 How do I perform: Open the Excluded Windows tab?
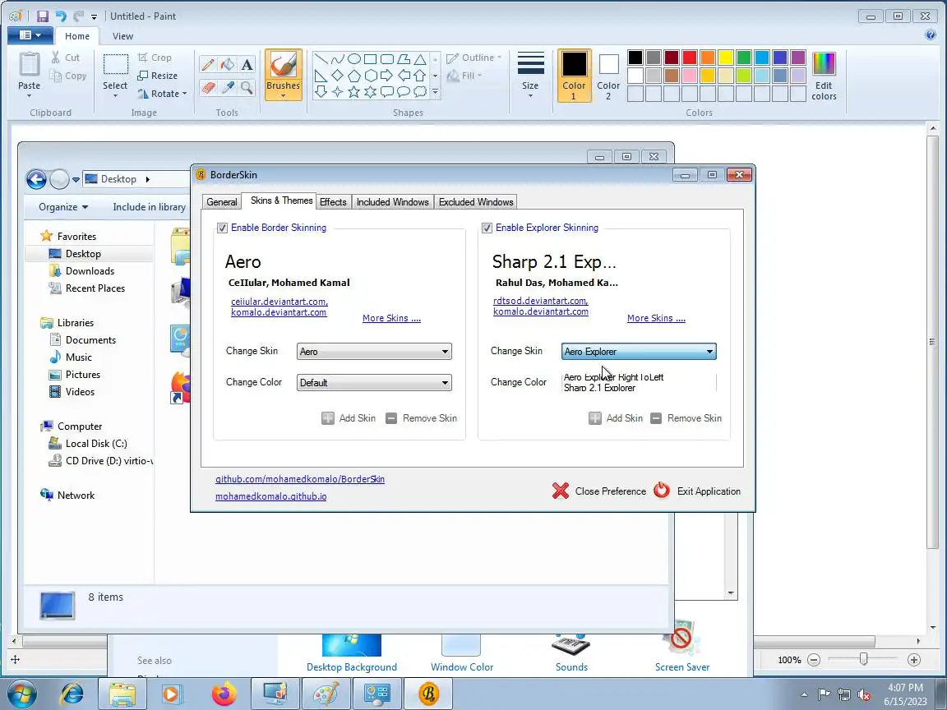[x=476, y=201]
